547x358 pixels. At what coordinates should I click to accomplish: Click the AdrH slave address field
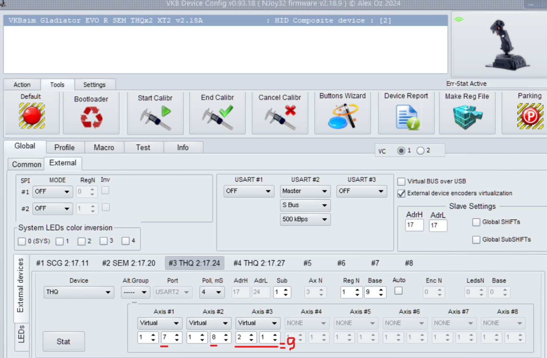pyautogui.click(x=414, y=225)
